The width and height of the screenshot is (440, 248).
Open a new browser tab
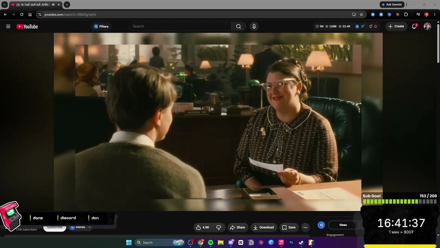click(x=67, y=4)
